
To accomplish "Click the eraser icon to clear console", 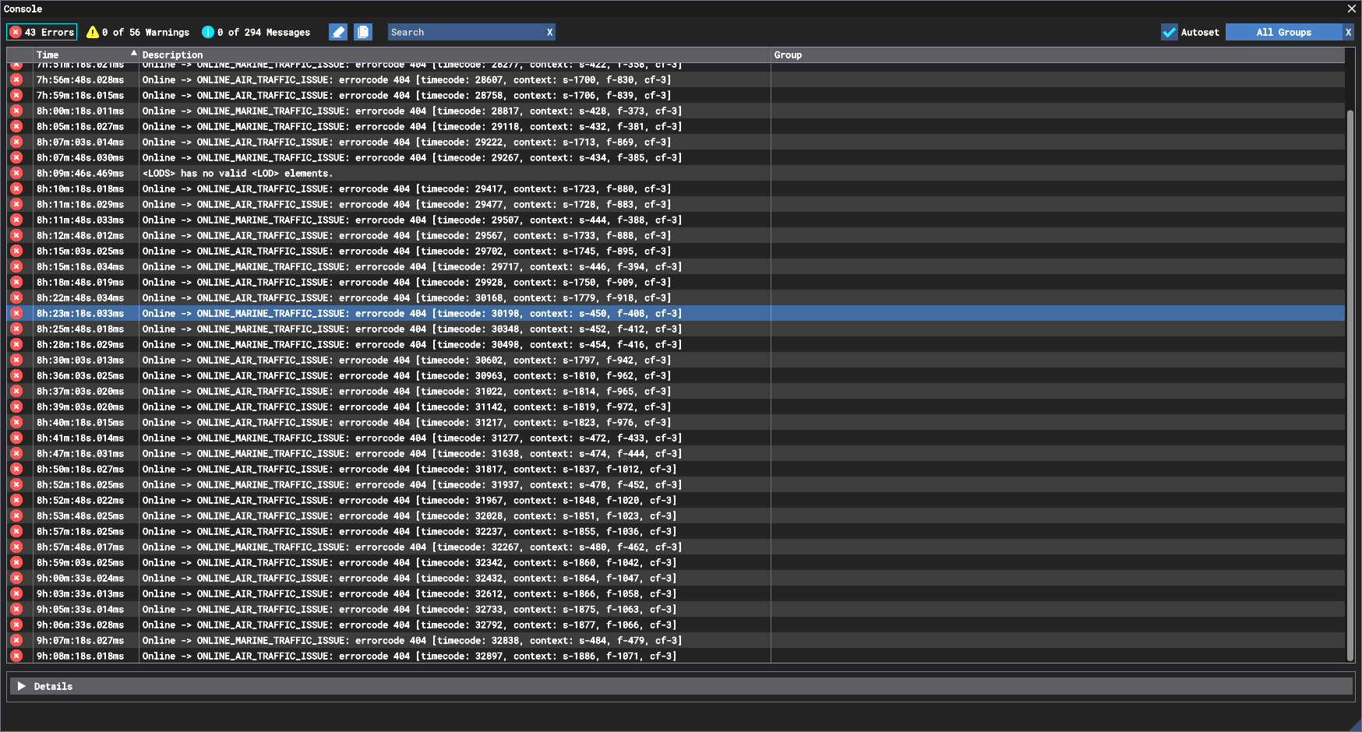I will (x=337, y=32).
